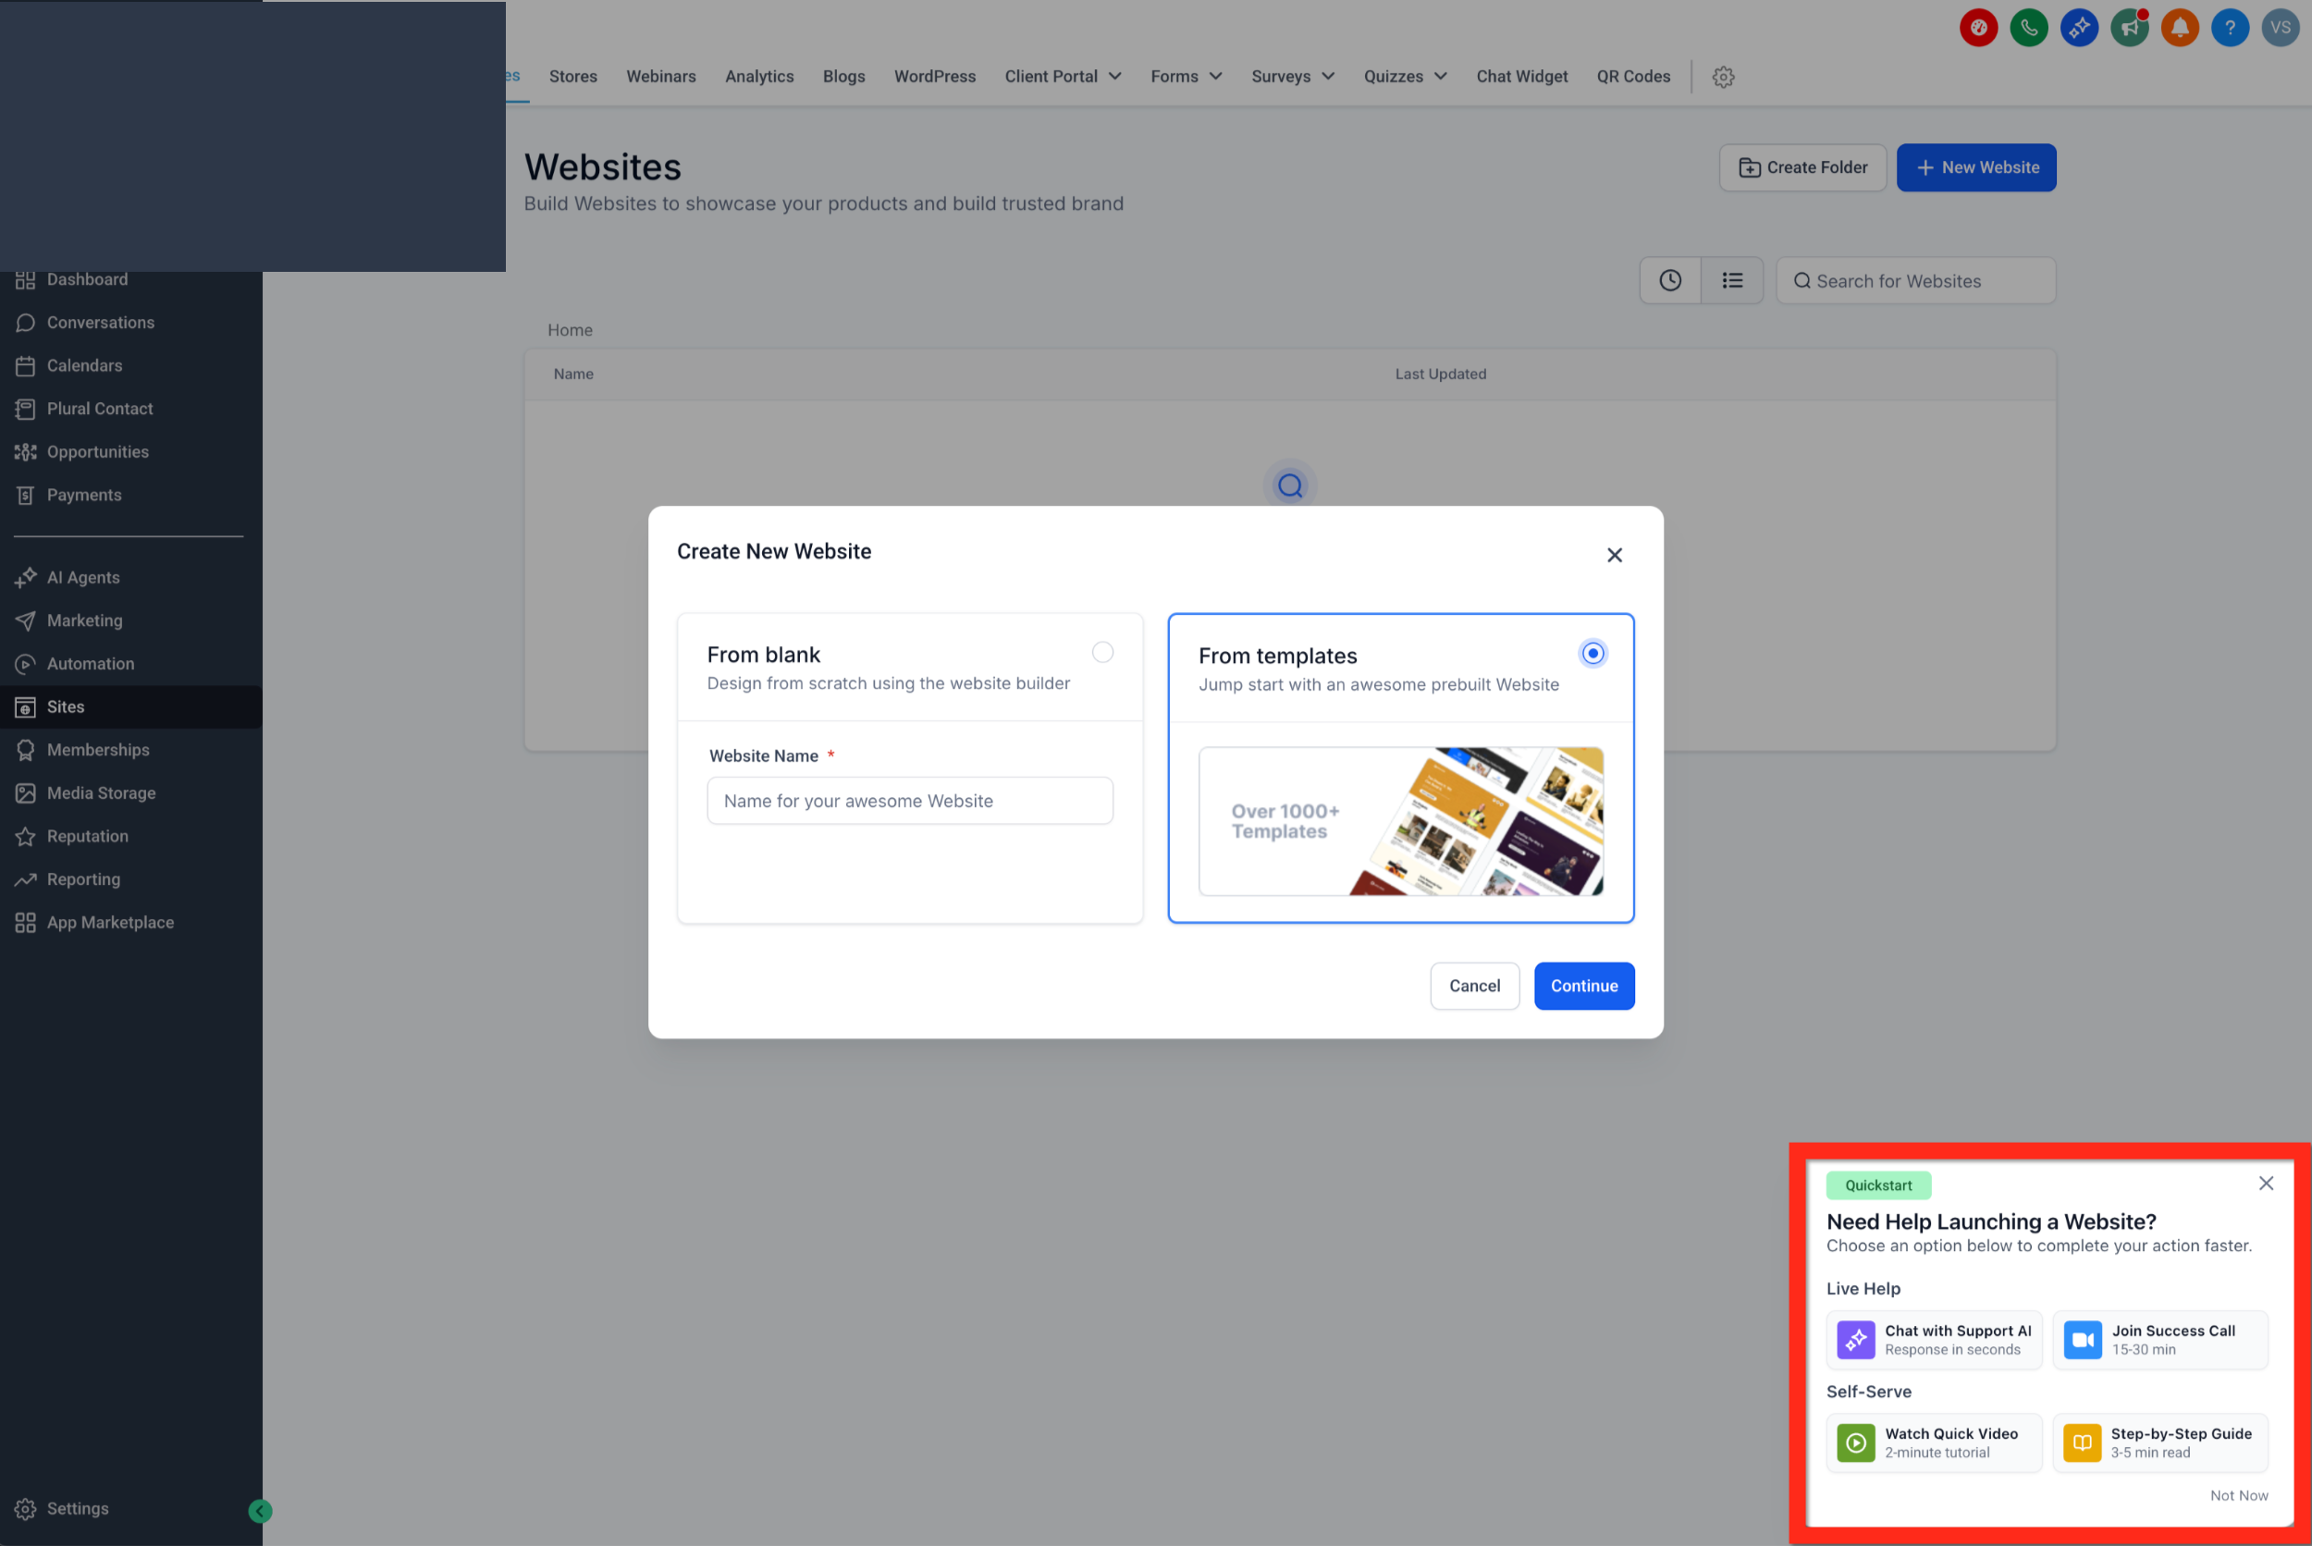This screenshot has width=2312, height=1546.
Task: Click Chat with Support AI option
Action: [x=1934, y=1340]
